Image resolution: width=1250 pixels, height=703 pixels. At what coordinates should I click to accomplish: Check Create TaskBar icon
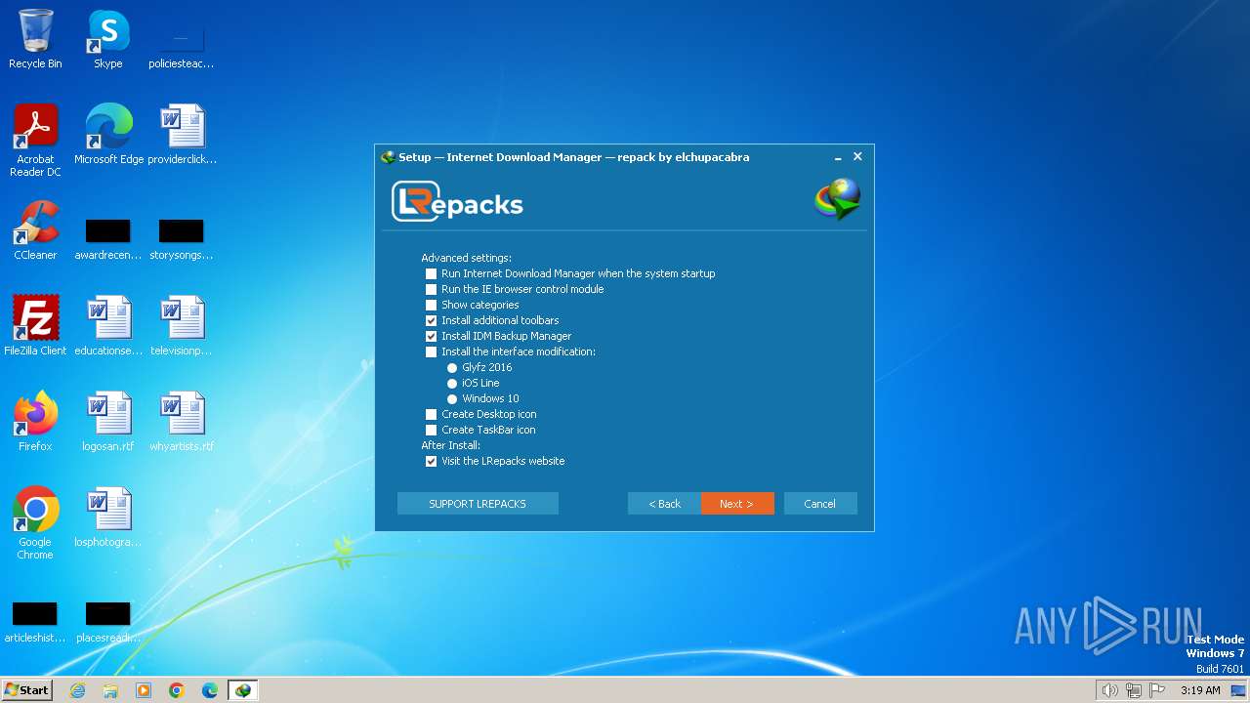point(431,431)
